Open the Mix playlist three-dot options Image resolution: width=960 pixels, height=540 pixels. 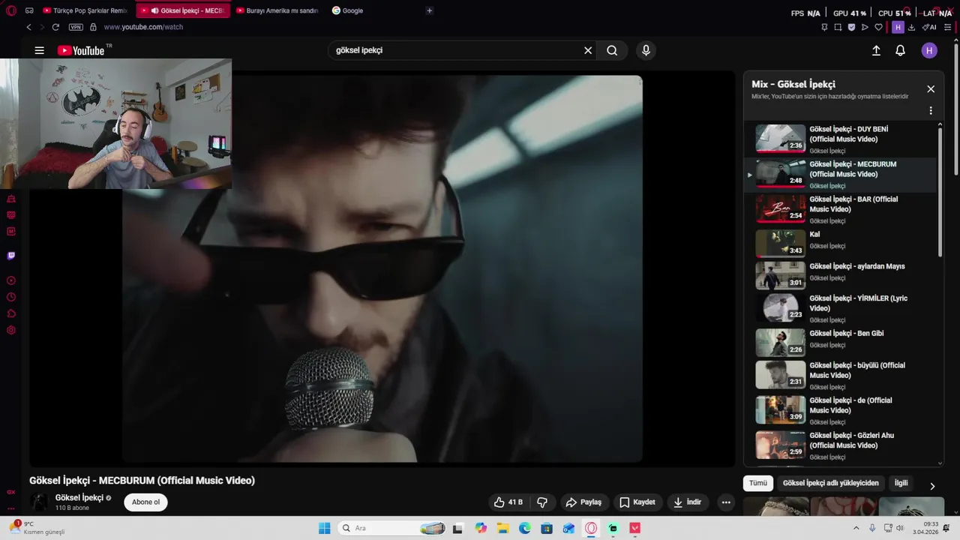931,110
